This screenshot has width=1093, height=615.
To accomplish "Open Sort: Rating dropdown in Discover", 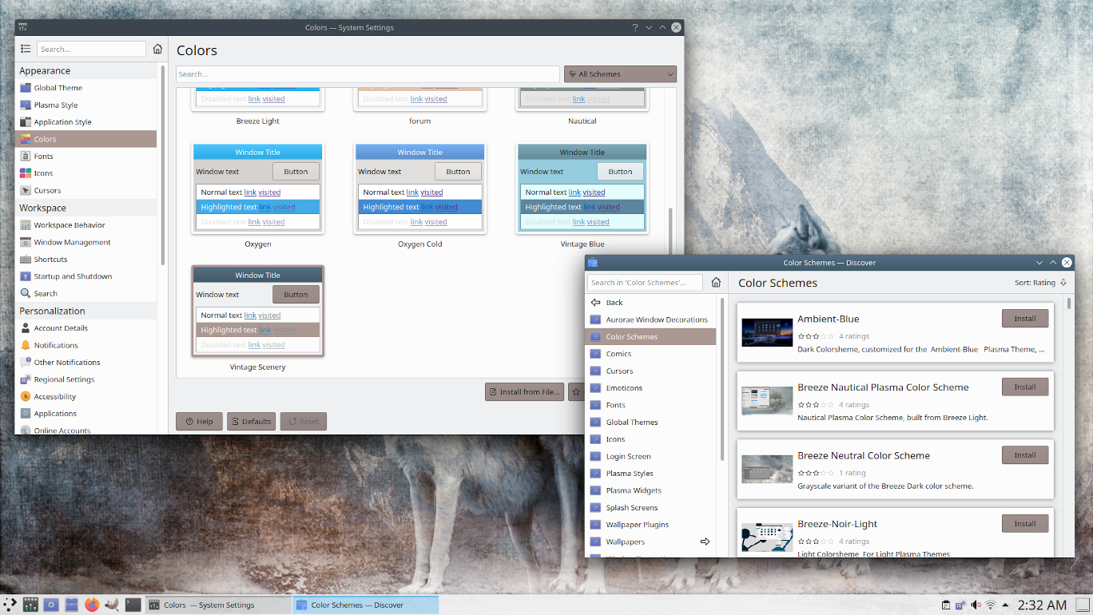I will (x=1040, y=283).
